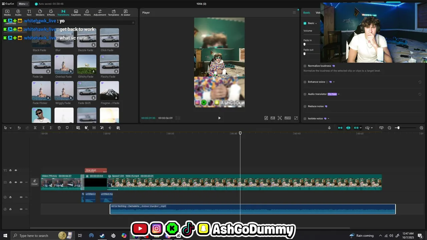The width and height of the screenshot is (427, 240).
Task: Hide the main video track
Action: point(16,182)
